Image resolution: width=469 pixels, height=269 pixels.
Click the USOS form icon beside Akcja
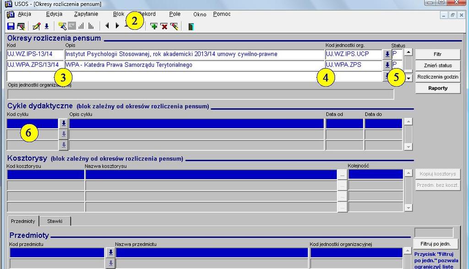(11, 14)
